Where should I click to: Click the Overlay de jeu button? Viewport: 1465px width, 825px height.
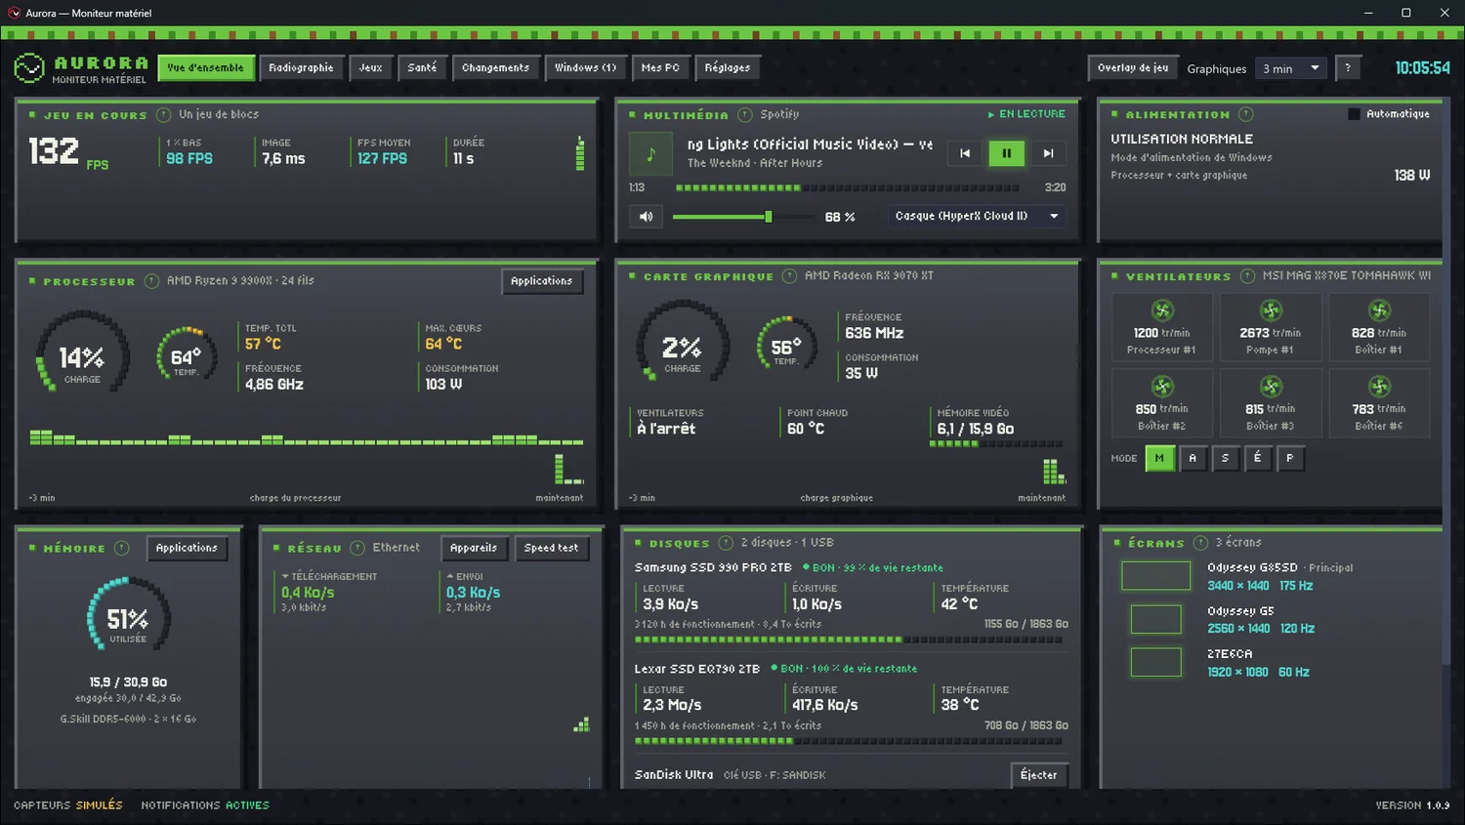click(1133, 68)
